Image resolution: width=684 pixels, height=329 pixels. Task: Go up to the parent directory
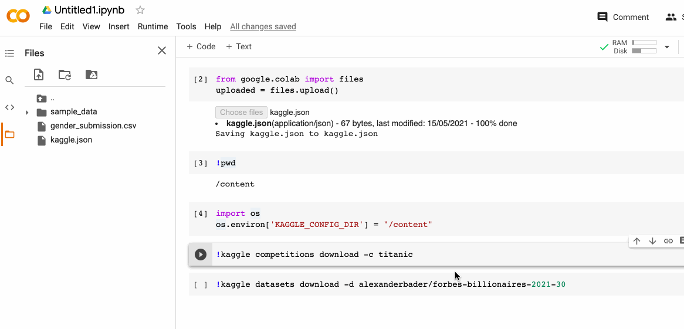tap(42, 98)
